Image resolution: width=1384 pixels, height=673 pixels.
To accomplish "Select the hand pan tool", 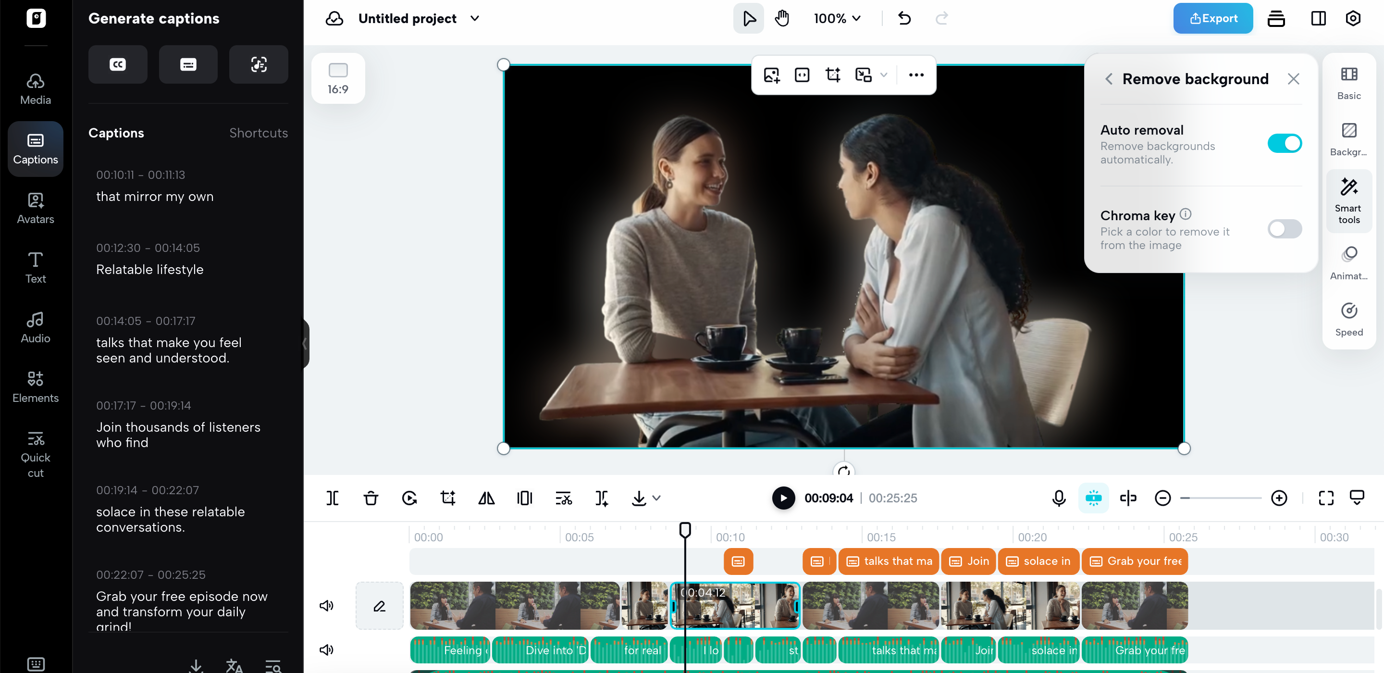I will coord(782,18).
